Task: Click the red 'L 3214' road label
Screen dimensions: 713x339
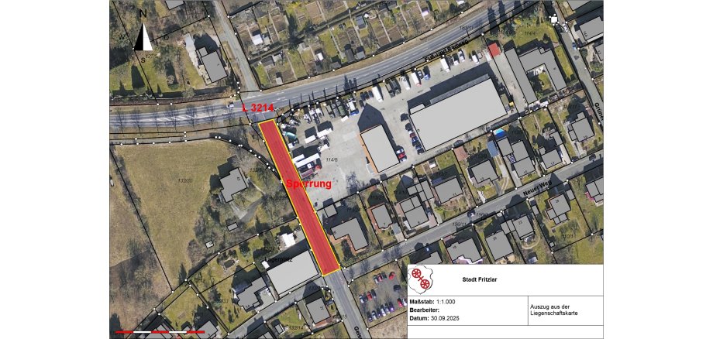Action: click(x=258, y=108)
